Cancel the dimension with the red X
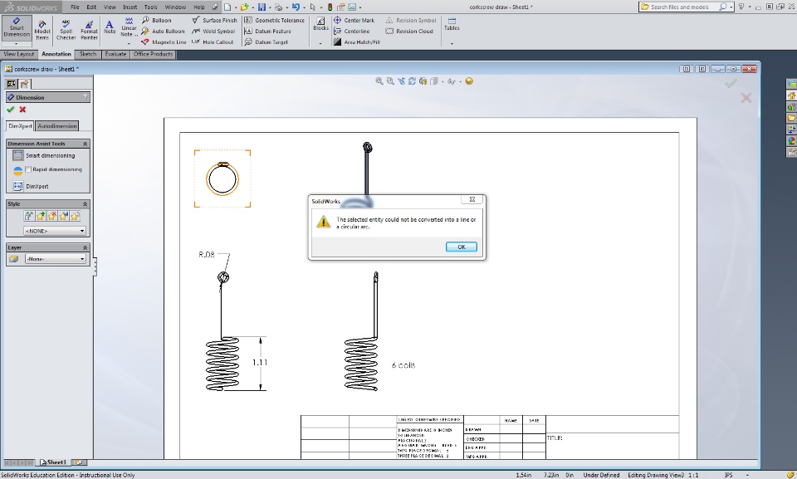The image size is (797, 479). [22, 110]
